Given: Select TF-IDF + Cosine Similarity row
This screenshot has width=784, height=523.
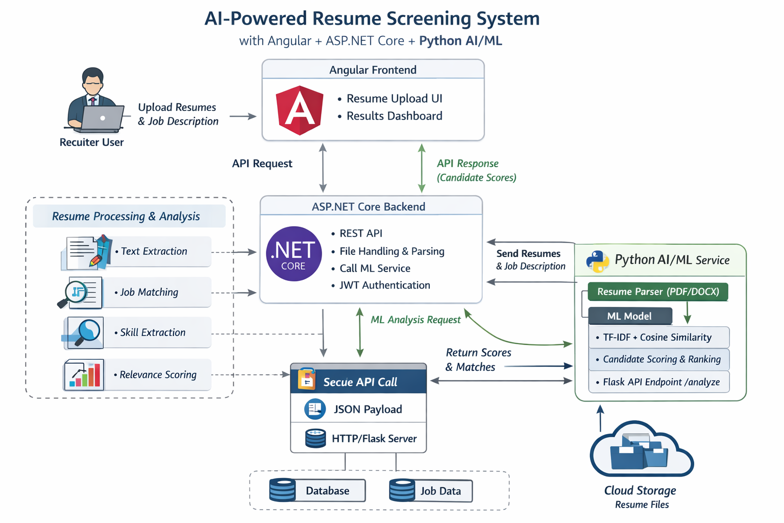Looking at the screenshot, I should point(659,337).
